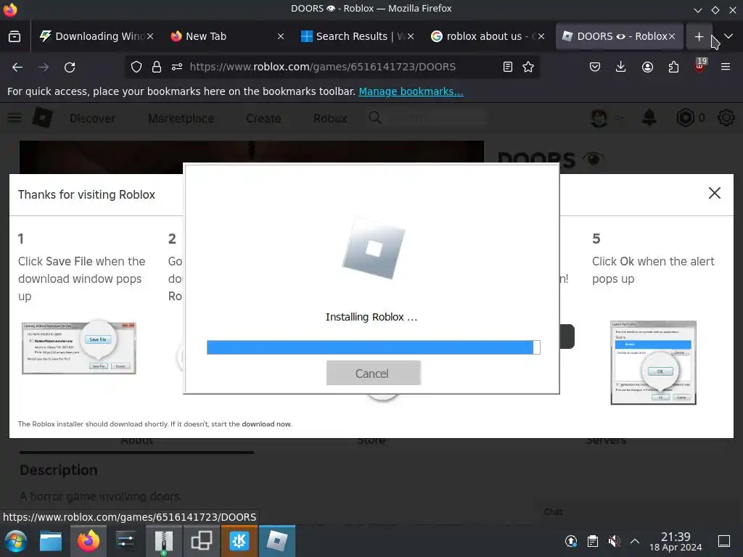Expand the list all tabs dropdown
Viewport: 743px width, 557px height.
(728, 36)
